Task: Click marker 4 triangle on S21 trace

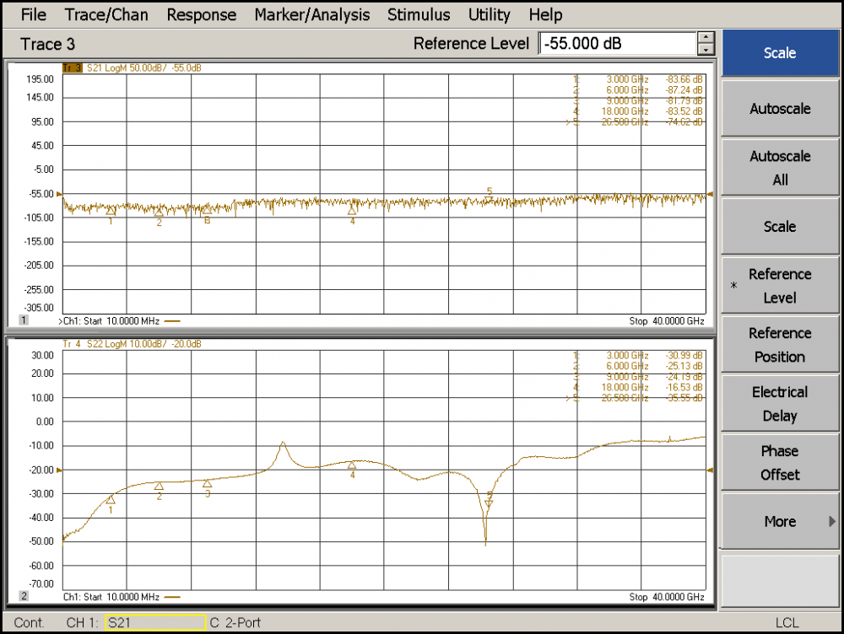Action: tap(352, 210)
